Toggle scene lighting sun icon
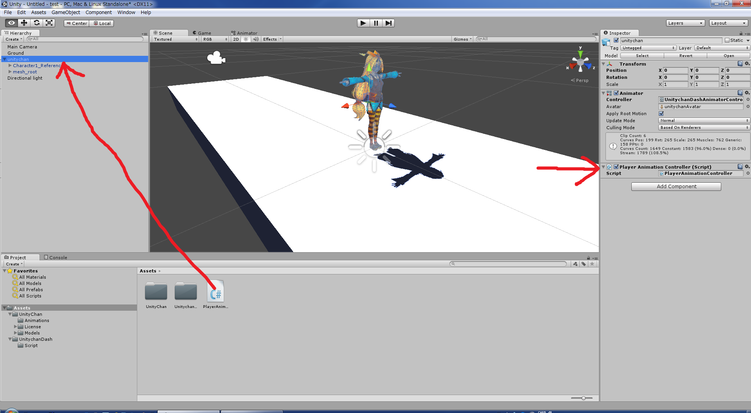751x413 pixels. (246, 39)
